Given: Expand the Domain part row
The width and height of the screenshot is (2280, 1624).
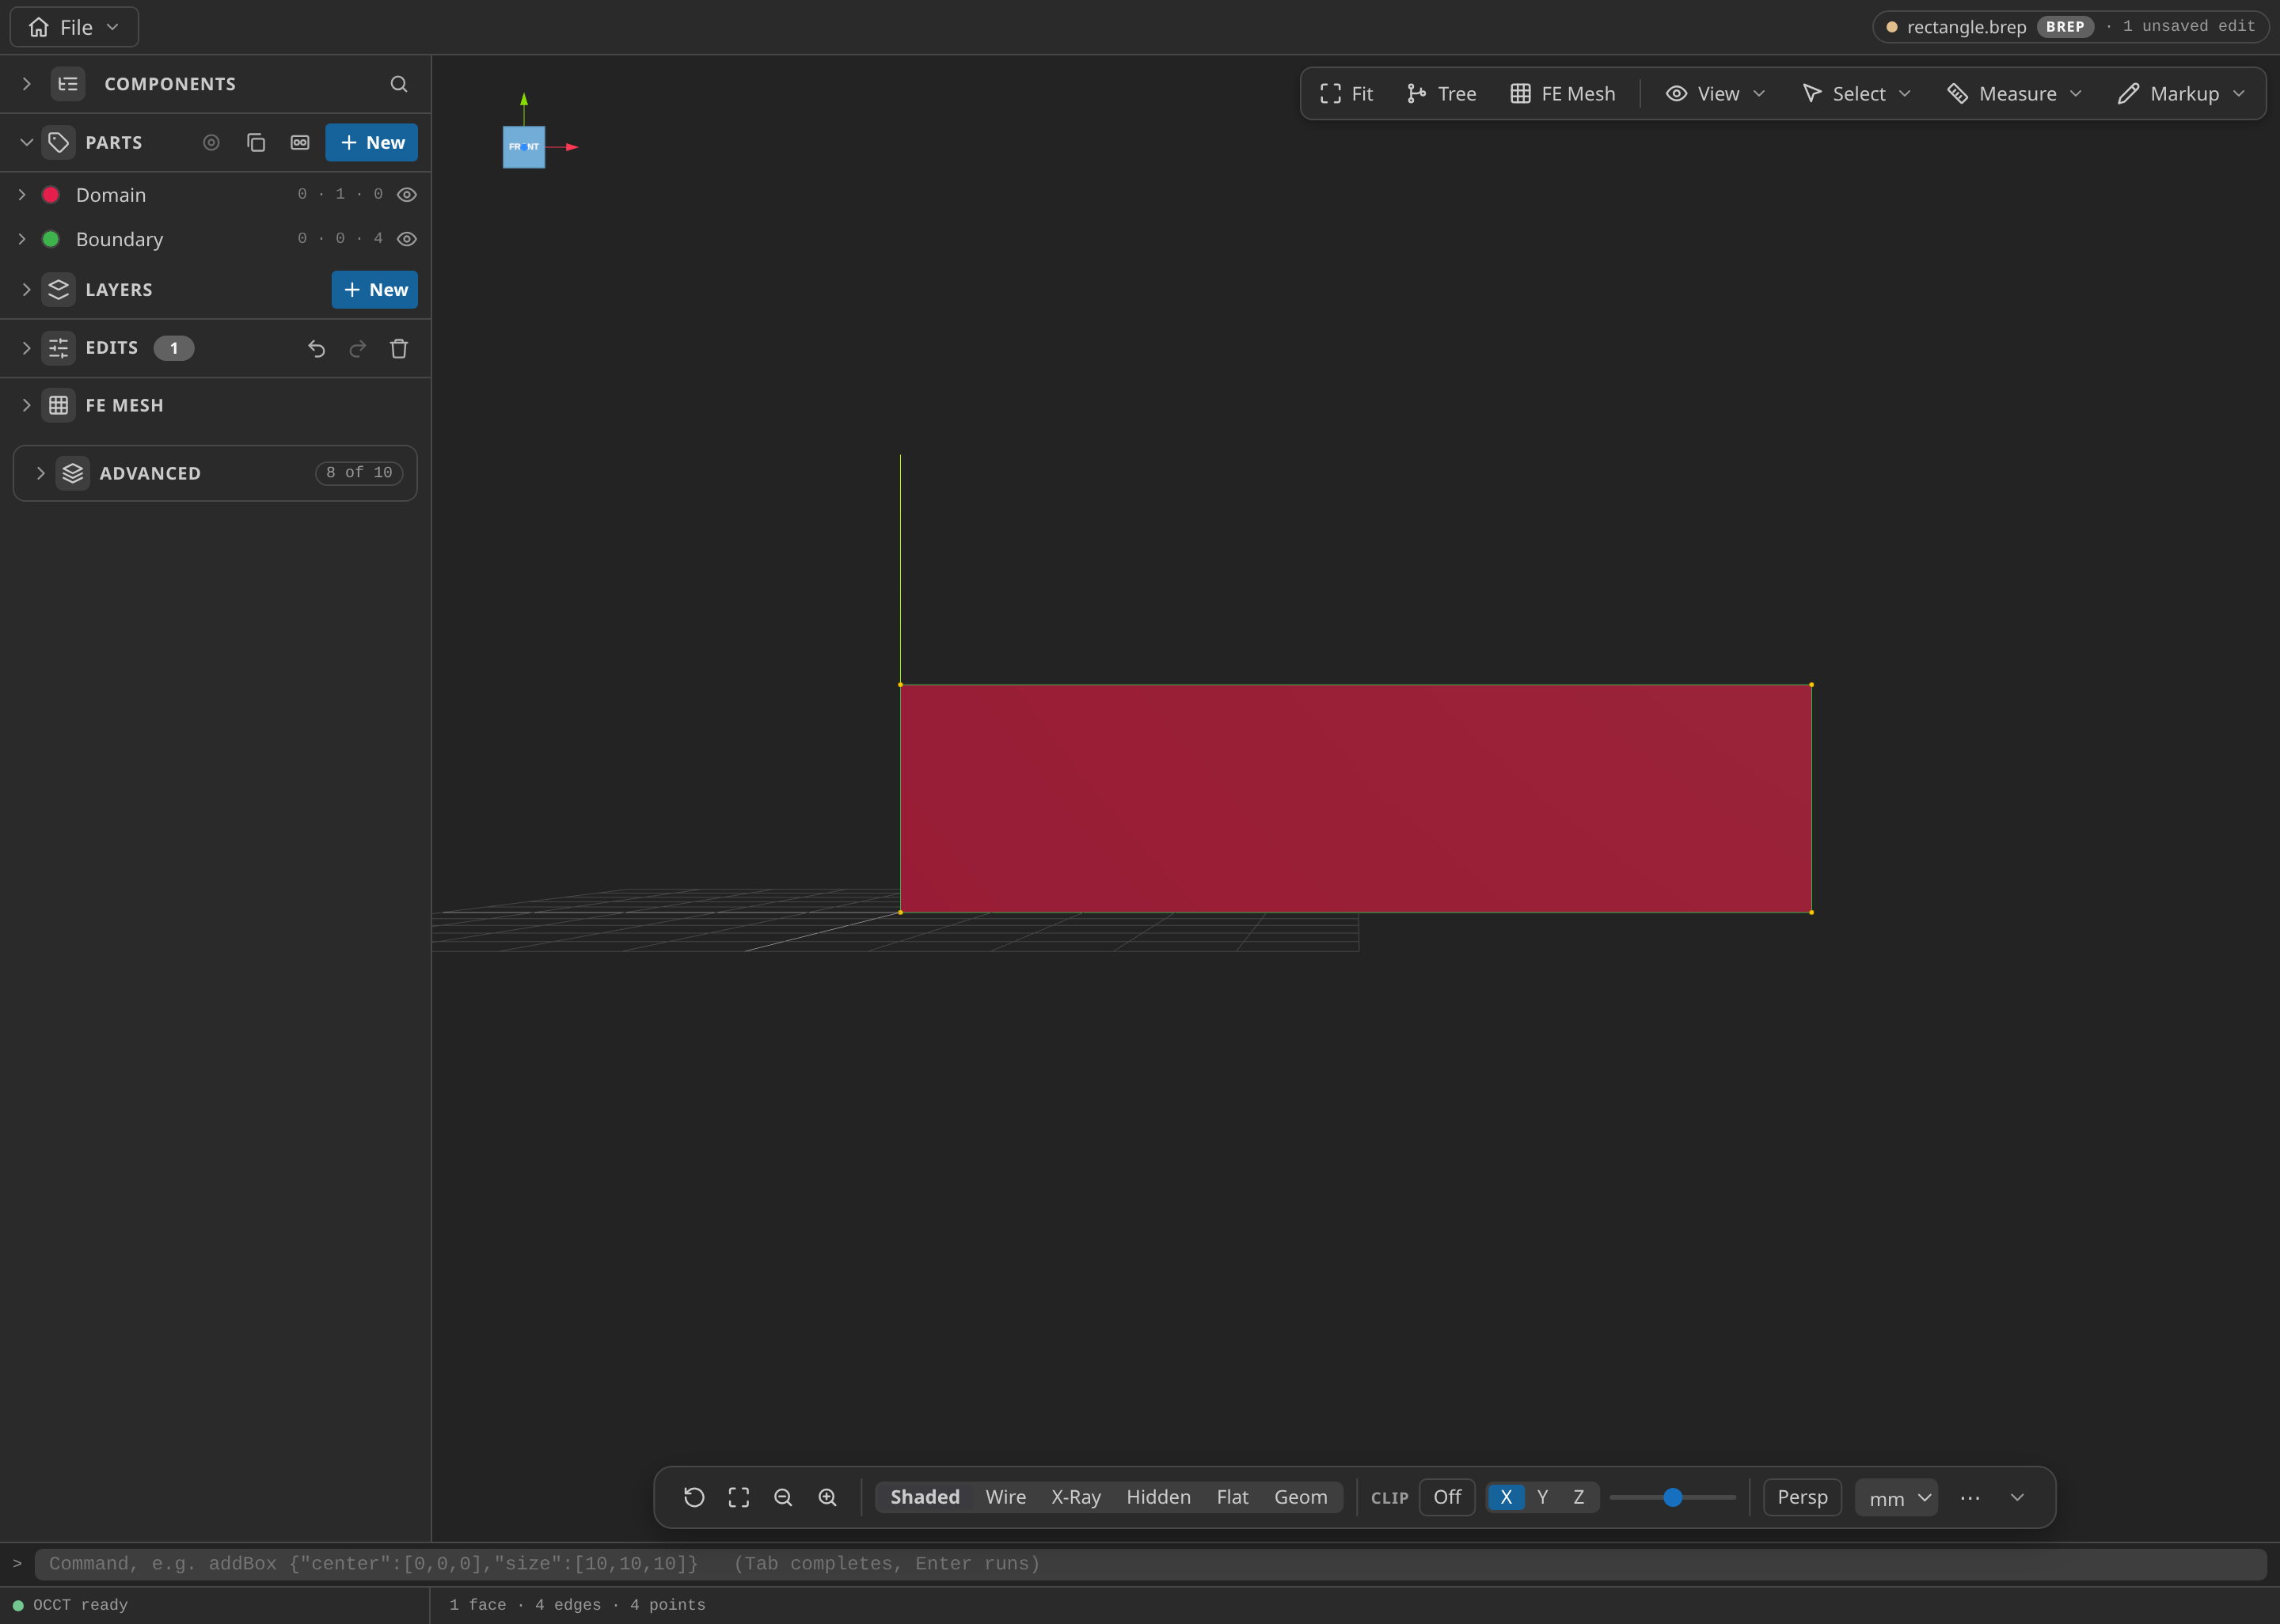Looking at the screenshot, I should coord(22,194).
